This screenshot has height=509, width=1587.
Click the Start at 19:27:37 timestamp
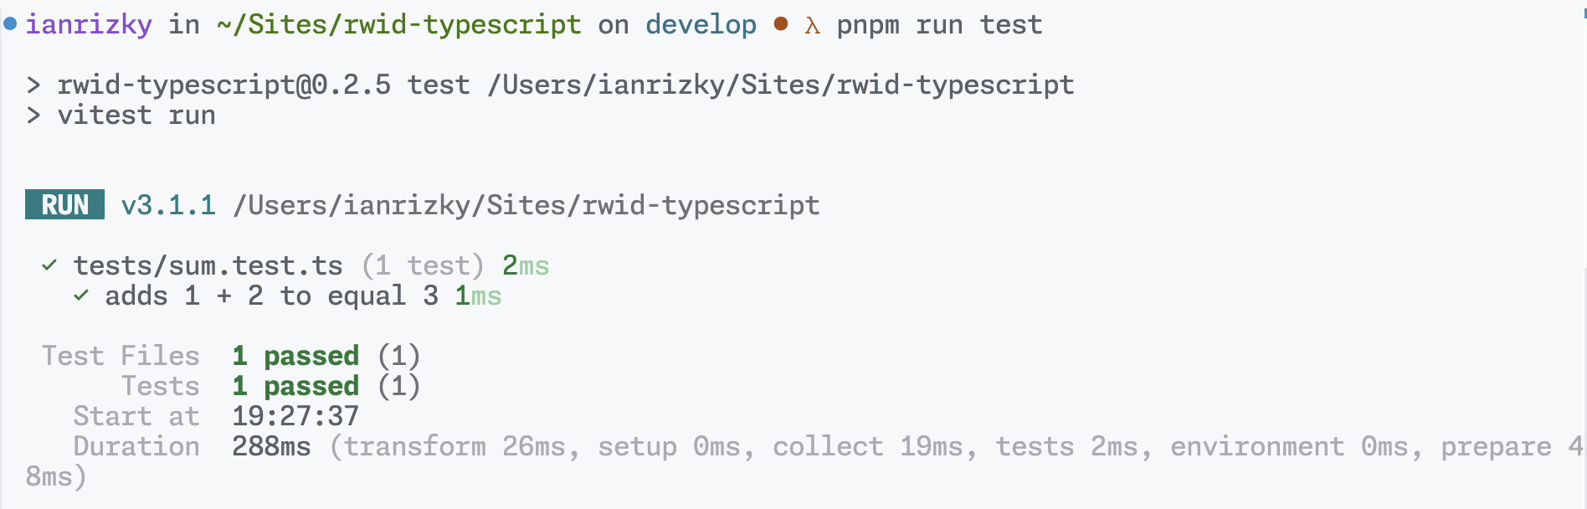(x=295, y=416)
